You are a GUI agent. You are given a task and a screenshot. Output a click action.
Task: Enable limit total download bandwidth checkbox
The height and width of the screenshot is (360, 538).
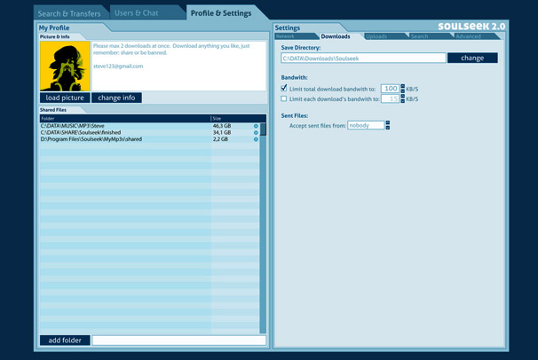pos(284,89)
